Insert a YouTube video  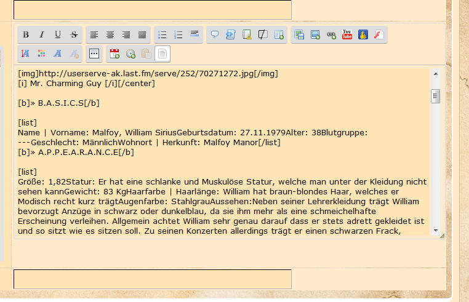347,34
